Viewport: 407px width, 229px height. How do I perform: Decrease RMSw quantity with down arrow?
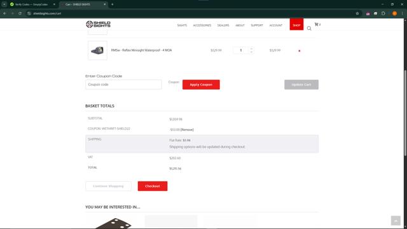(x=251, y=52)
